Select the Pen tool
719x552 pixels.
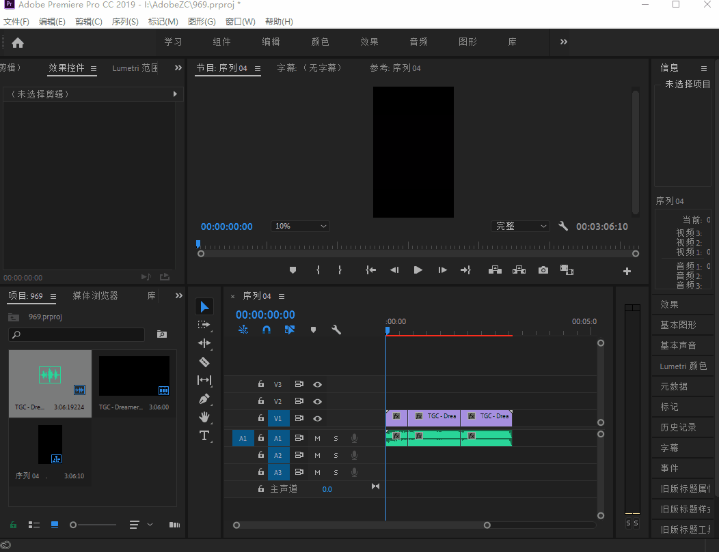204,398
